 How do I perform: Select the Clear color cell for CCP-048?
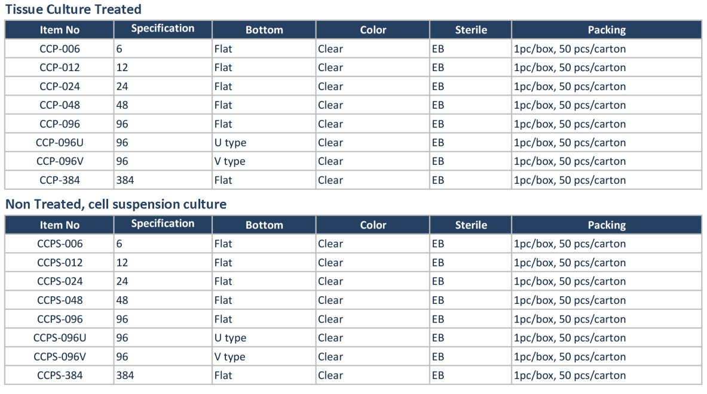tap(373, 105)
